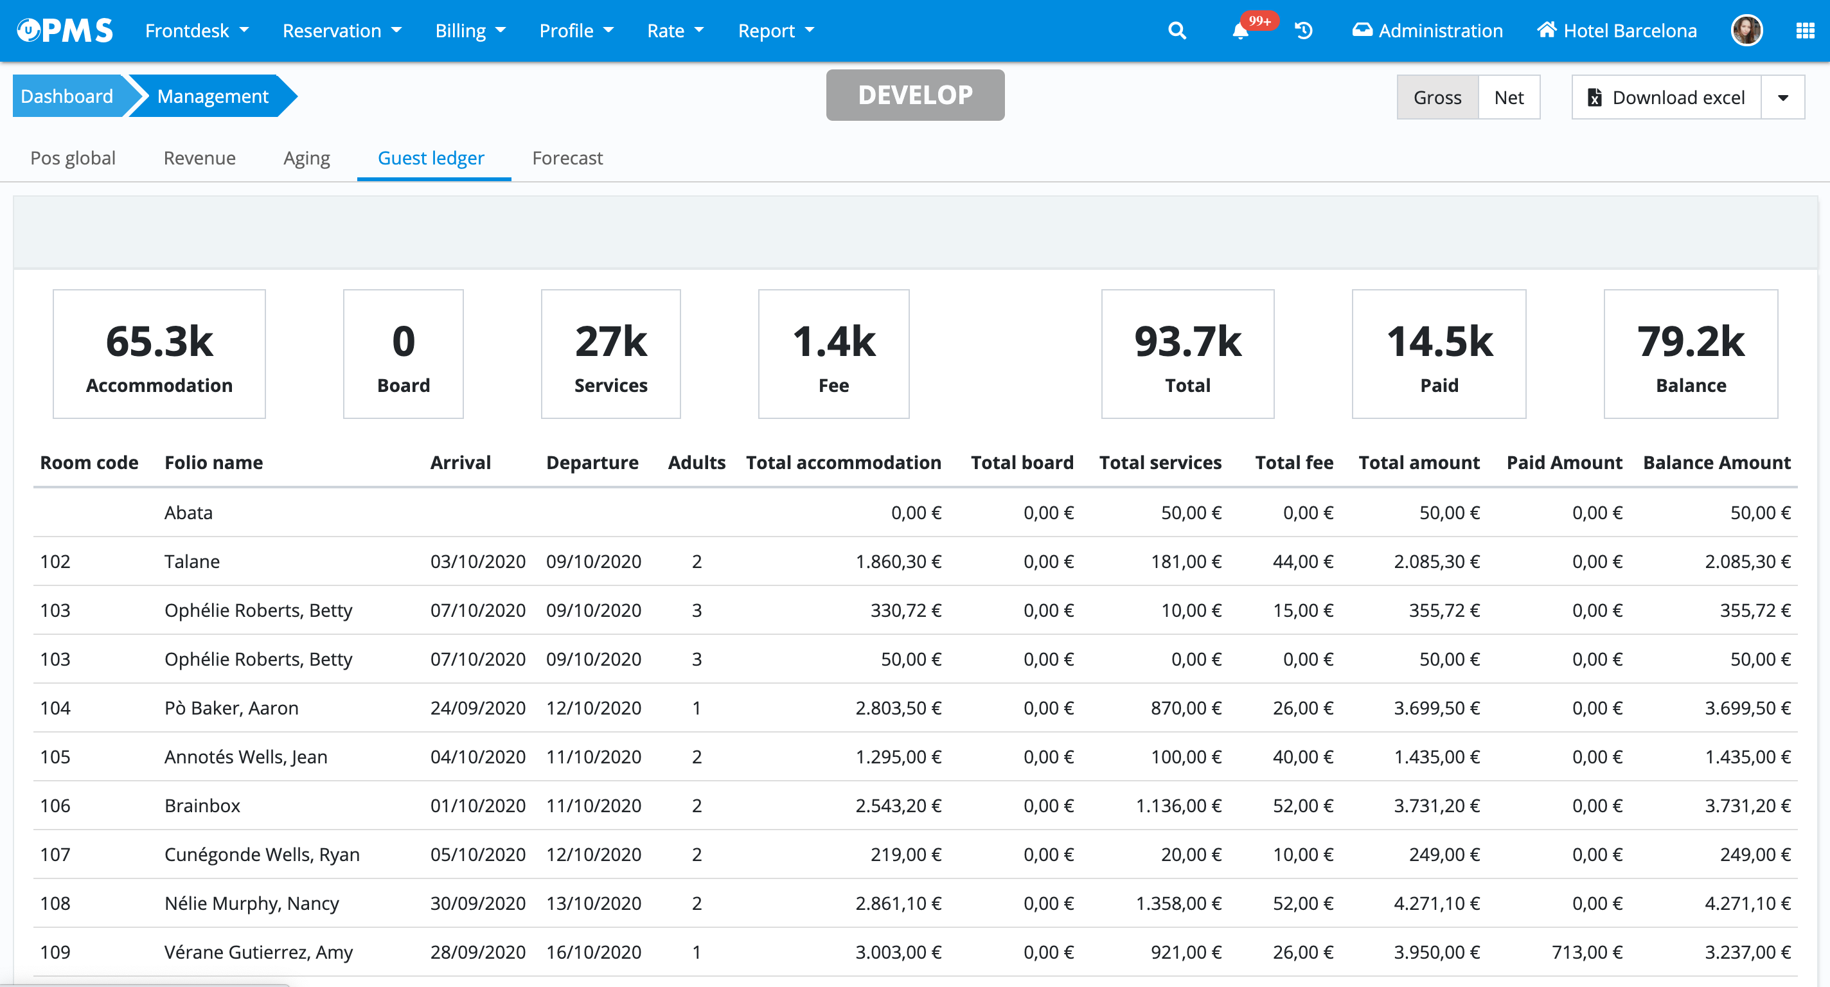
Task: Click the PMS logo
Action: pos(65,31)
